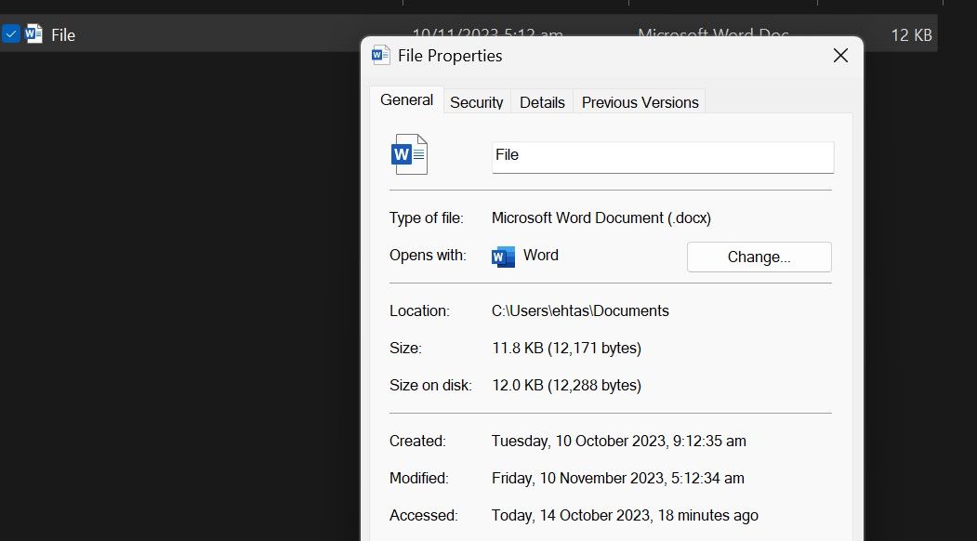The width and height of the screenshot is (977, 541).
Task: Click the Location path C:\Users\ehtas\Documents
Action: pyautogui.click(x=580, y=311)
